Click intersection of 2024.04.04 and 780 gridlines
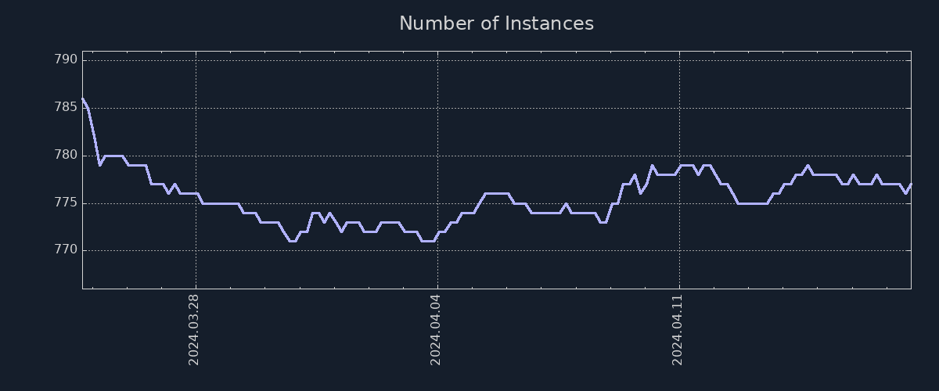 (437, 156)
